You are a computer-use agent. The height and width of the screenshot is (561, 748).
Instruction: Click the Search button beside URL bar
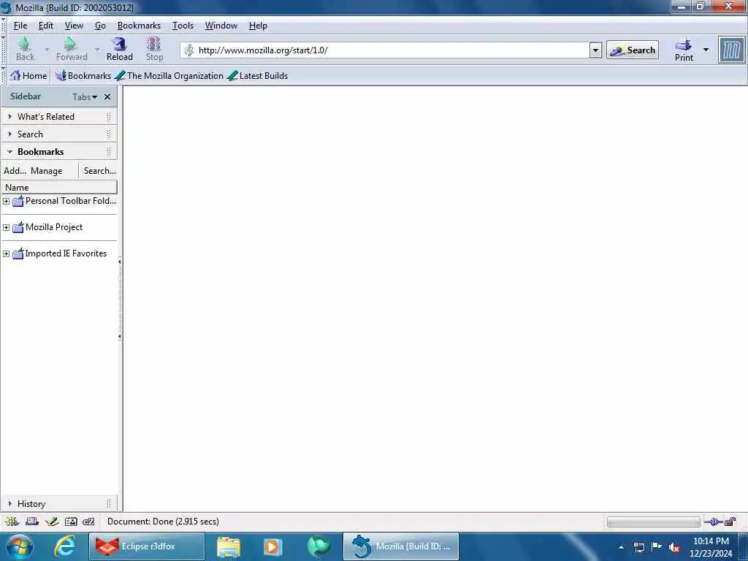click(x=633, y=50)
